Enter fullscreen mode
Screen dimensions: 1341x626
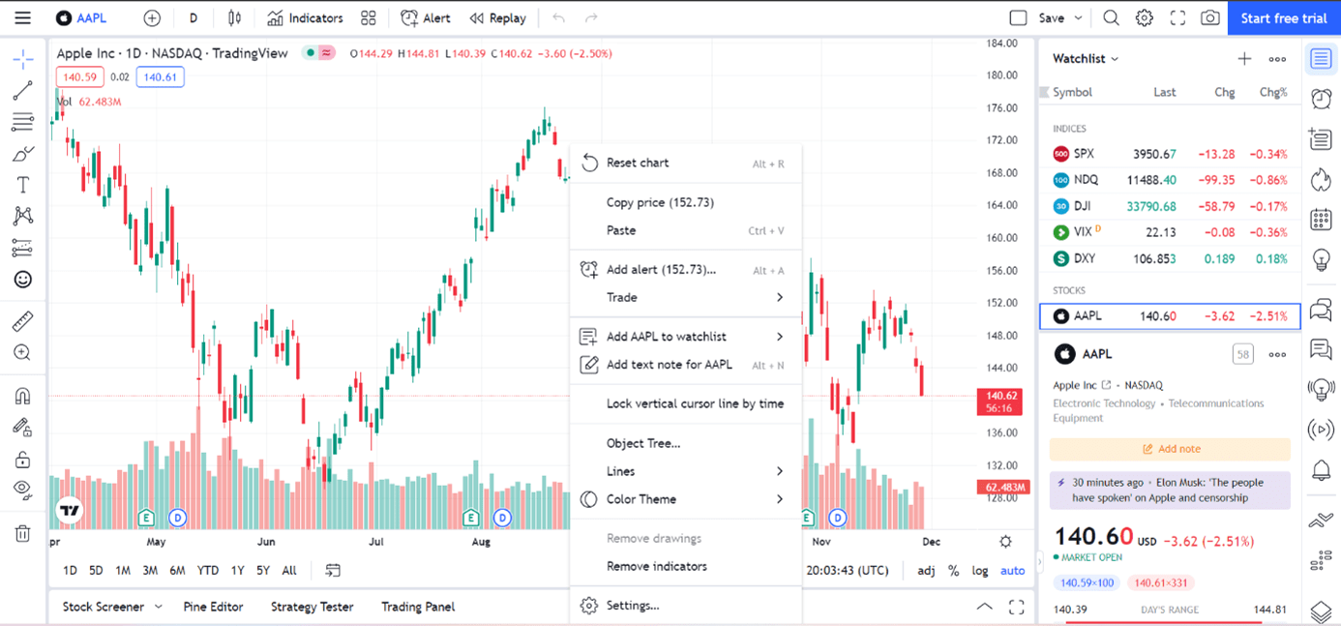[1177, 17]
